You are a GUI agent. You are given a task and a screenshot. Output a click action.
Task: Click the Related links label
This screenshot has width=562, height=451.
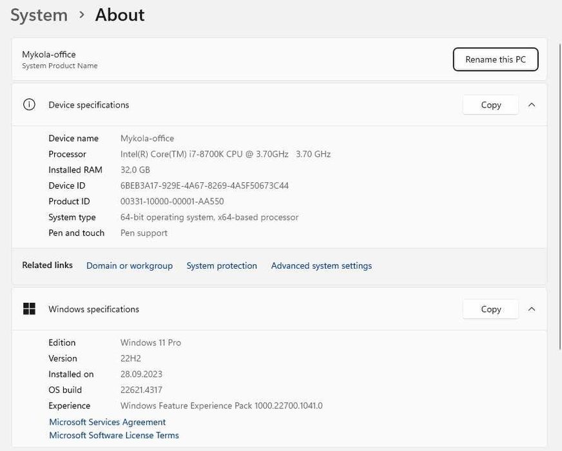click(x=47, y=265)
